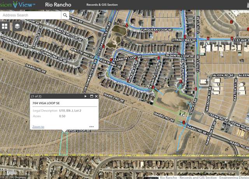Open the layer list stack icon
This screenshot has height=179, width=249.
(x=17, y=26)
